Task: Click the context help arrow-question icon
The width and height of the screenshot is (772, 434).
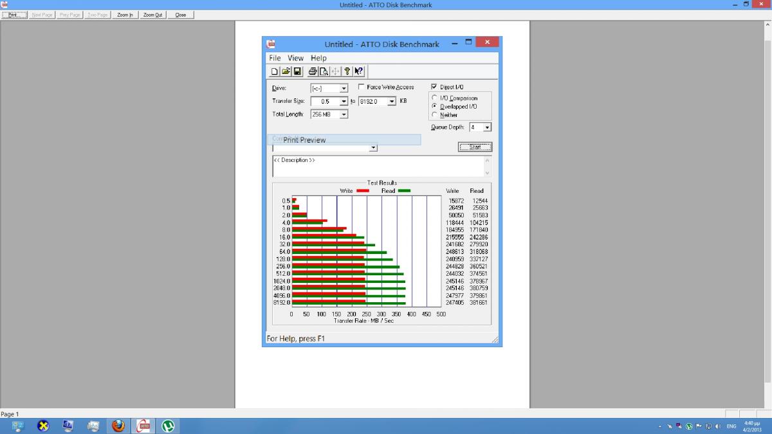Action: click(358, 71)
